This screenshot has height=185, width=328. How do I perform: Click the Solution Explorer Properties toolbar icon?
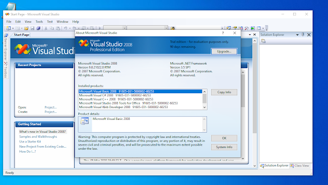263,41
